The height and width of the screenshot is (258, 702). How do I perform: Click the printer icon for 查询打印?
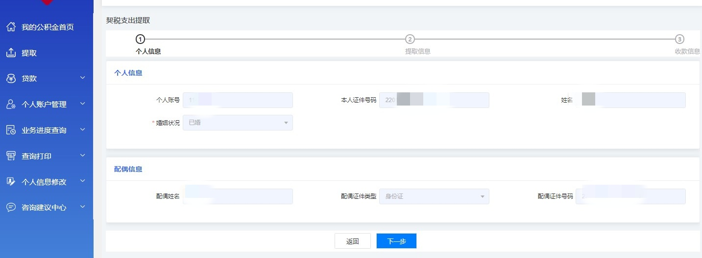pyautogui.click(x=11, y=156)
